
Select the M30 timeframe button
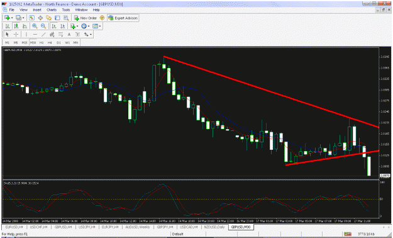33,43
